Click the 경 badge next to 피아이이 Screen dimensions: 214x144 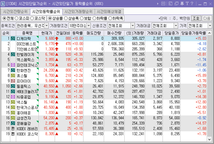(x=13, y=81)
